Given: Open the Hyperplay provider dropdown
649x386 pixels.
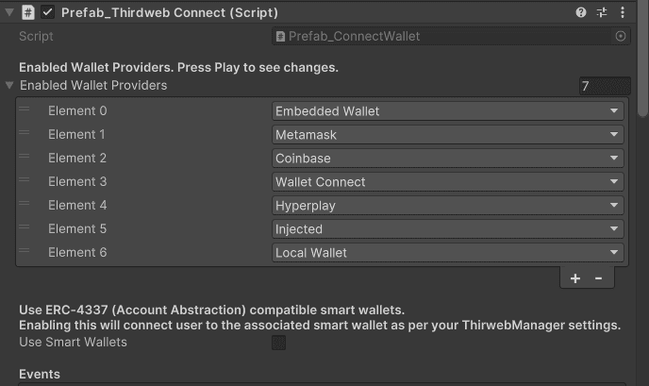Looking at the screenshot, I should [447, 206].
